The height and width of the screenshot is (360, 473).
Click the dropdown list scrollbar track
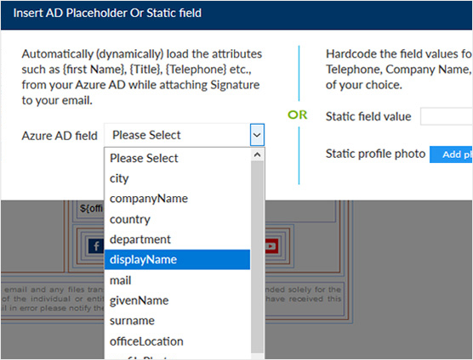point(257,256)
